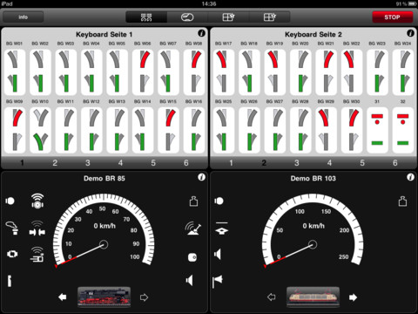Viewport: 418px width, 314px height.
Task: Select page 6 of Keyboard Seite 1
Action: pos(186,163)
